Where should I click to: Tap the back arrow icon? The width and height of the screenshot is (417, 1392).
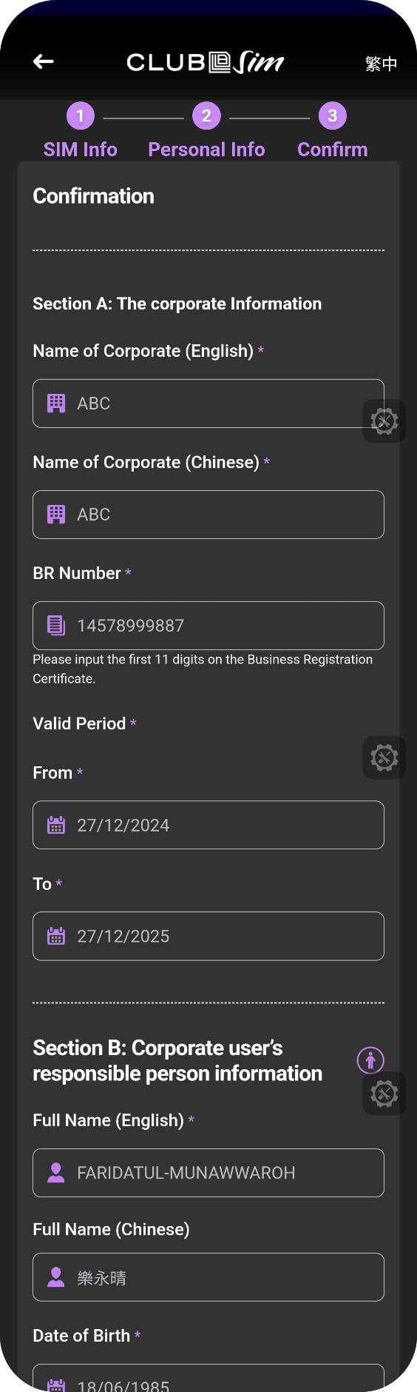[44, 62]
